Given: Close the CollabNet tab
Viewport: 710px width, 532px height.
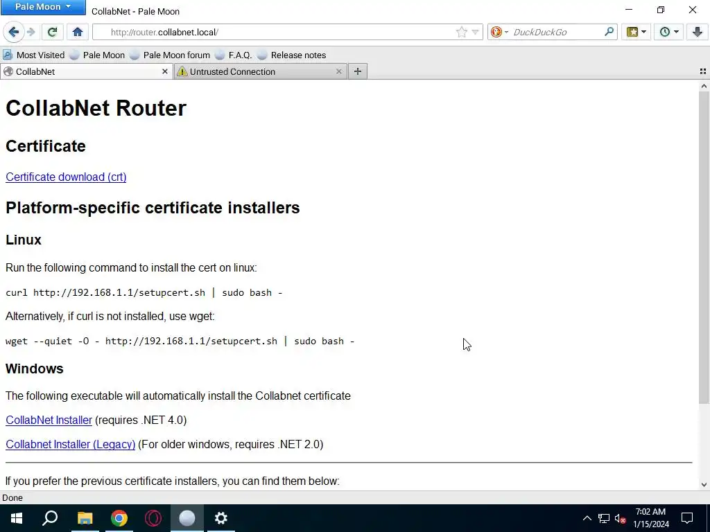Looking at the screenshot, I should 165,71.
